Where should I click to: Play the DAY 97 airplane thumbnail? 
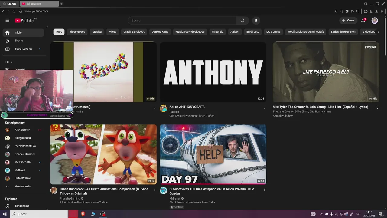[213, 154]
